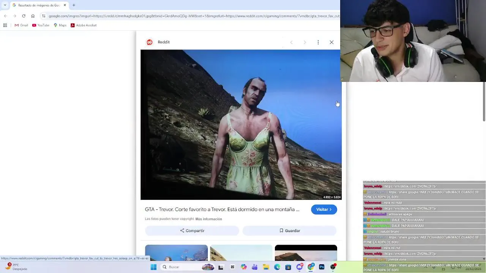Click the Guardar button
The width and height of the screenshot is (486, 273).
pyautogui.click(x=290, y=231)
